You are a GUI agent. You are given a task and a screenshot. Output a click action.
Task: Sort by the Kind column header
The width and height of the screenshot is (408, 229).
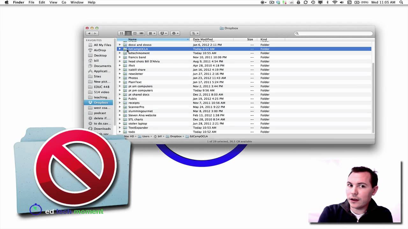coord(272,39)
